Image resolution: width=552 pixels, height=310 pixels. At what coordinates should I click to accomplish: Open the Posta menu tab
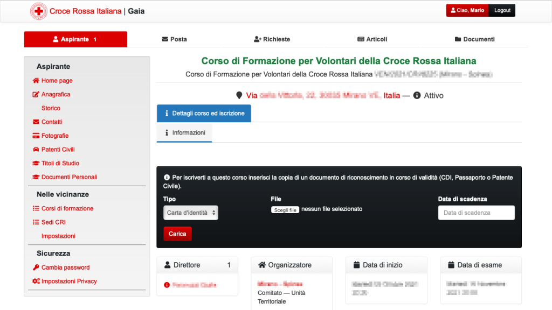pyautogui.click(x=174, y=39)
